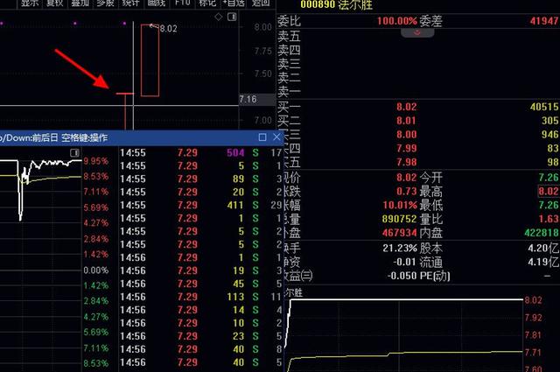The image size is (560, 372).
Task: Click the 7.16 crosshair price label
Action: [248, 99]
